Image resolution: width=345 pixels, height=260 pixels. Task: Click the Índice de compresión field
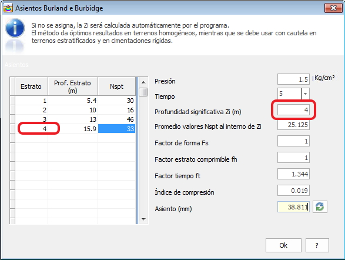pos(293,191)
